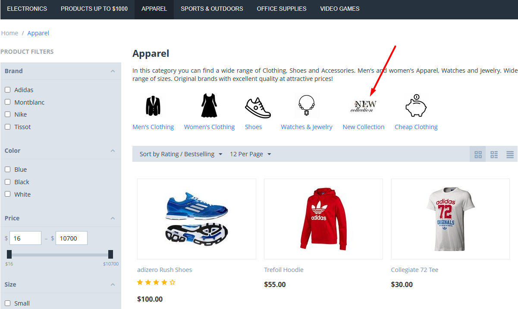This screenshot has height=309, width=518.
Task: Collapse the Brand filter section
Action: tap(113, 71)
